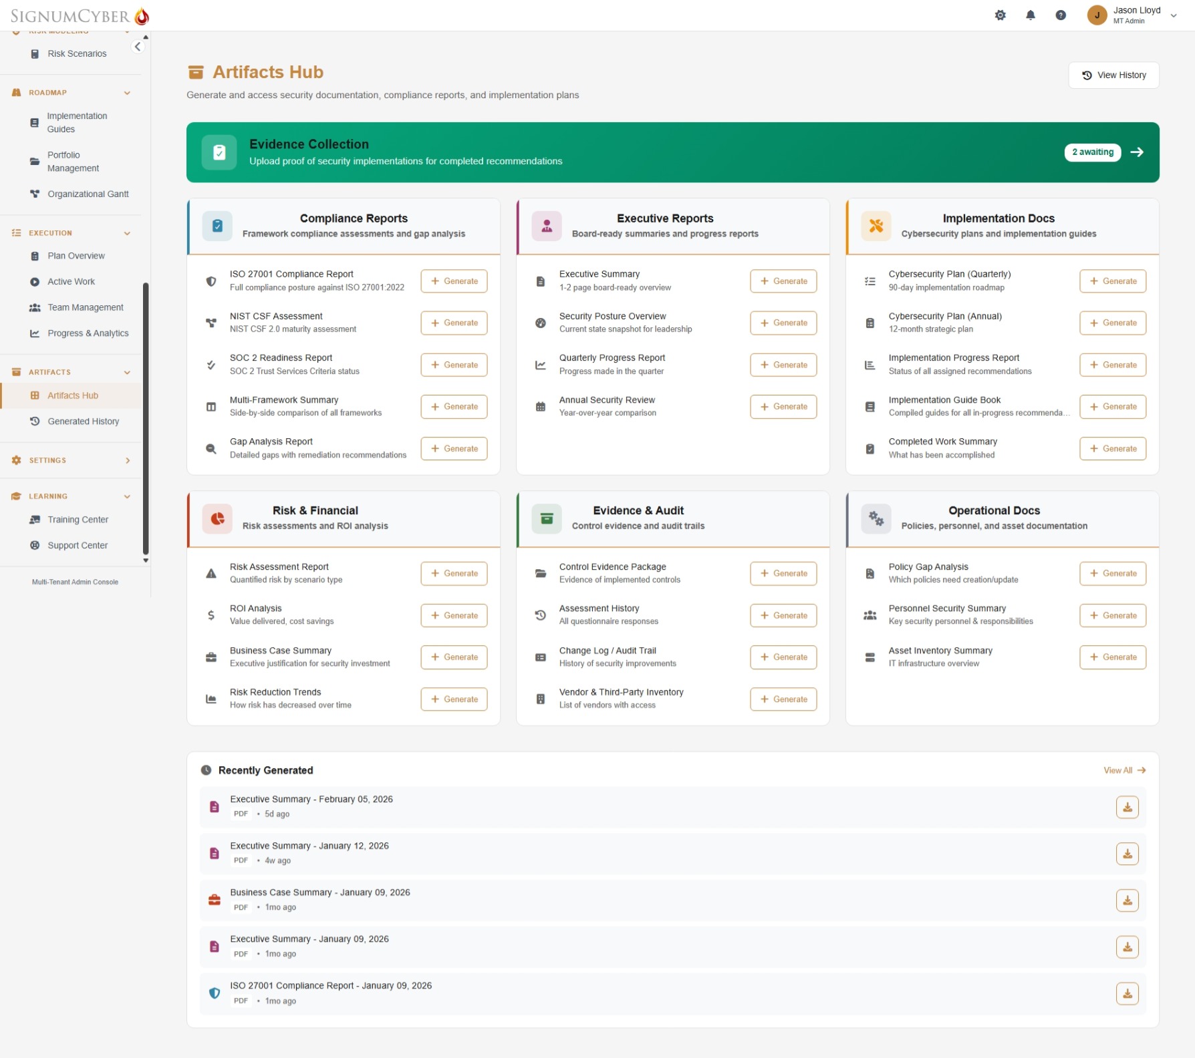Screen dimensions: 1195x1058
Task: Expand the SETTINGS section chevron
Action: [x=127, y=460]
